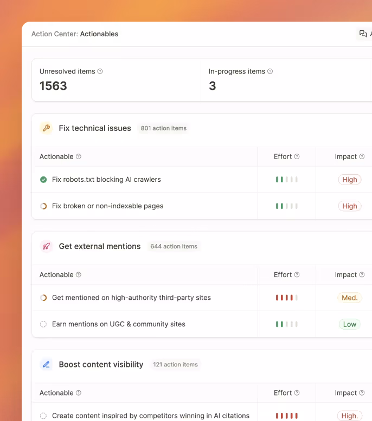The image size is (372, 421).
Task: Click the chat icon in the top header
Action: (363, 34)
